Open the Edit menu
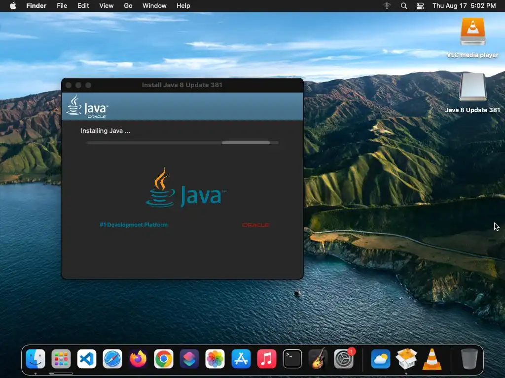Viewport: 505px width, 378px height. (x=83, y=6)
